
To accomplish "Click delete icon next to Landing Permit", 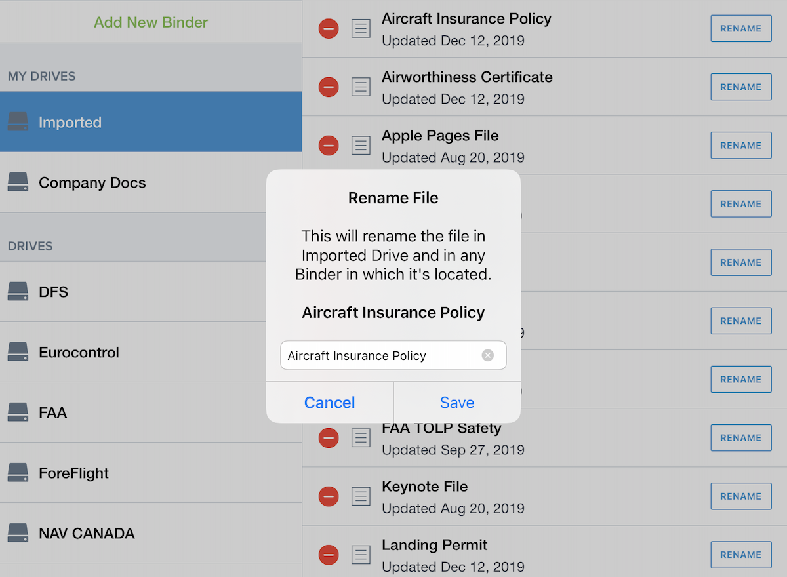I will tap(329, 555).
